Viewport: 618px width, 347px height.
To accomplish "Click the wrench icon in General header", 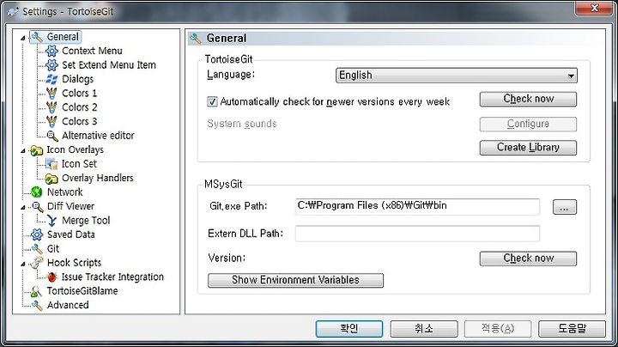I will (196, 39).
